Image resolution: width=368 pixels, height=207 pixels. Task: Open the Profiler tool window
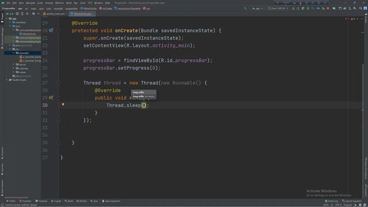(x=82, y=201)
